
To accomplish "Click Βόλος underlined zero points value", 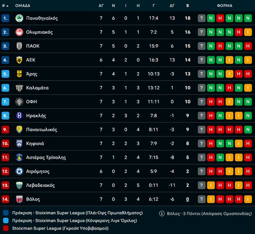I will 187,199.
